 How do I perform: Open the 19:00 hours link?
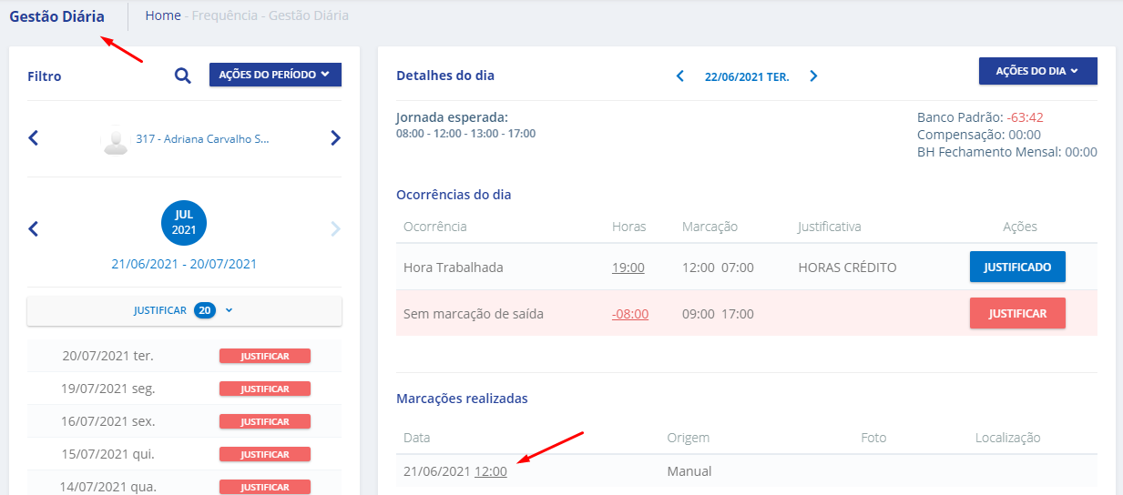coord(628,268)
